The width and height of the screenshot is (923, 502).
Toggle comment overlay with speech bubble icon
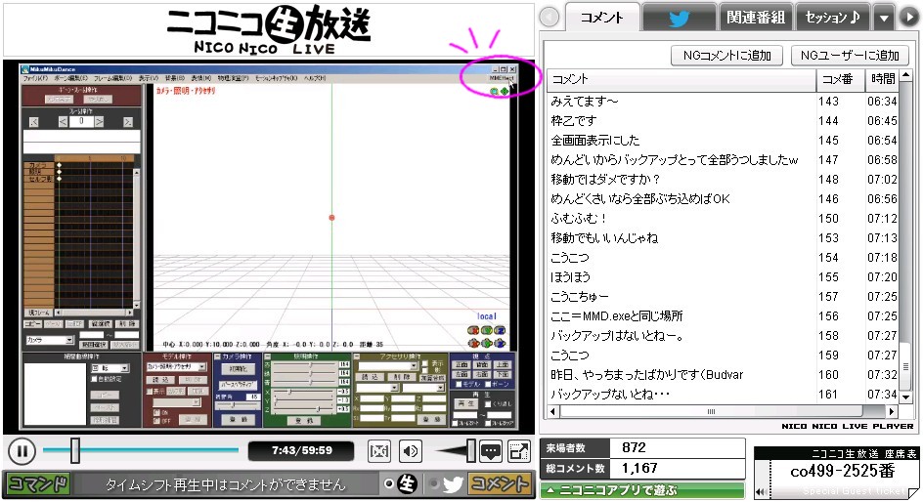pyautogui.click(x=491, y=451)
